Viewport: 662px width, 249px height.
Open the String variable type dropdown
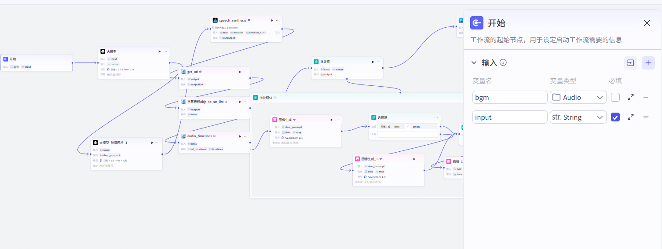[578, 117]
